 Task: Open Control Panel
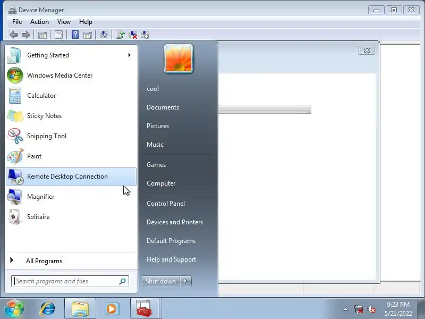click(166, 204)
